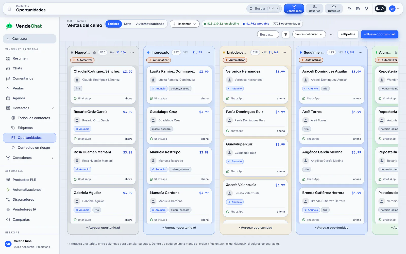
Task: Open the VR profile menu chevron
Action: (398, 9)
